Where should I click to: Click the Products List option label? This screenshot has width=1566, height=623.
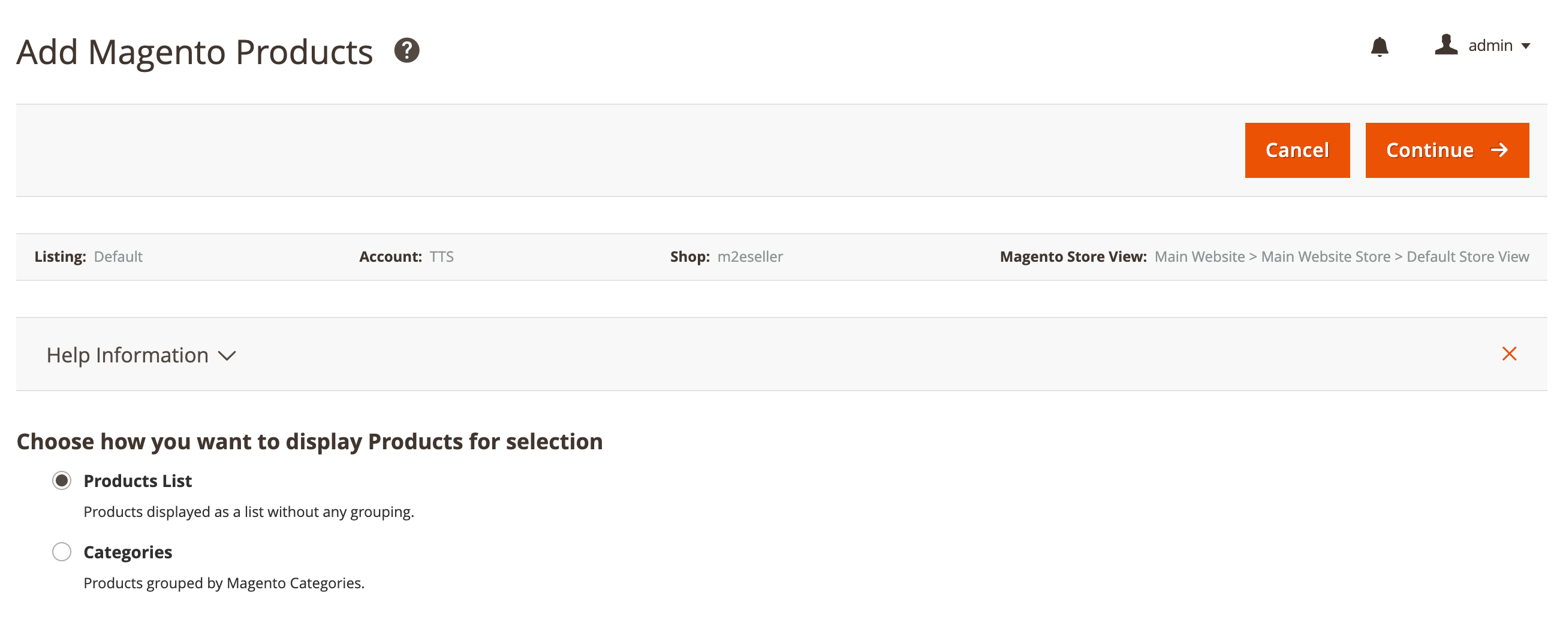click(137, 481)
